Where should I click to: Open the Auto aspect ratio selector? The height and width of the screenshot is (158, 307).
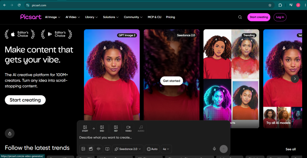point(152,149)
